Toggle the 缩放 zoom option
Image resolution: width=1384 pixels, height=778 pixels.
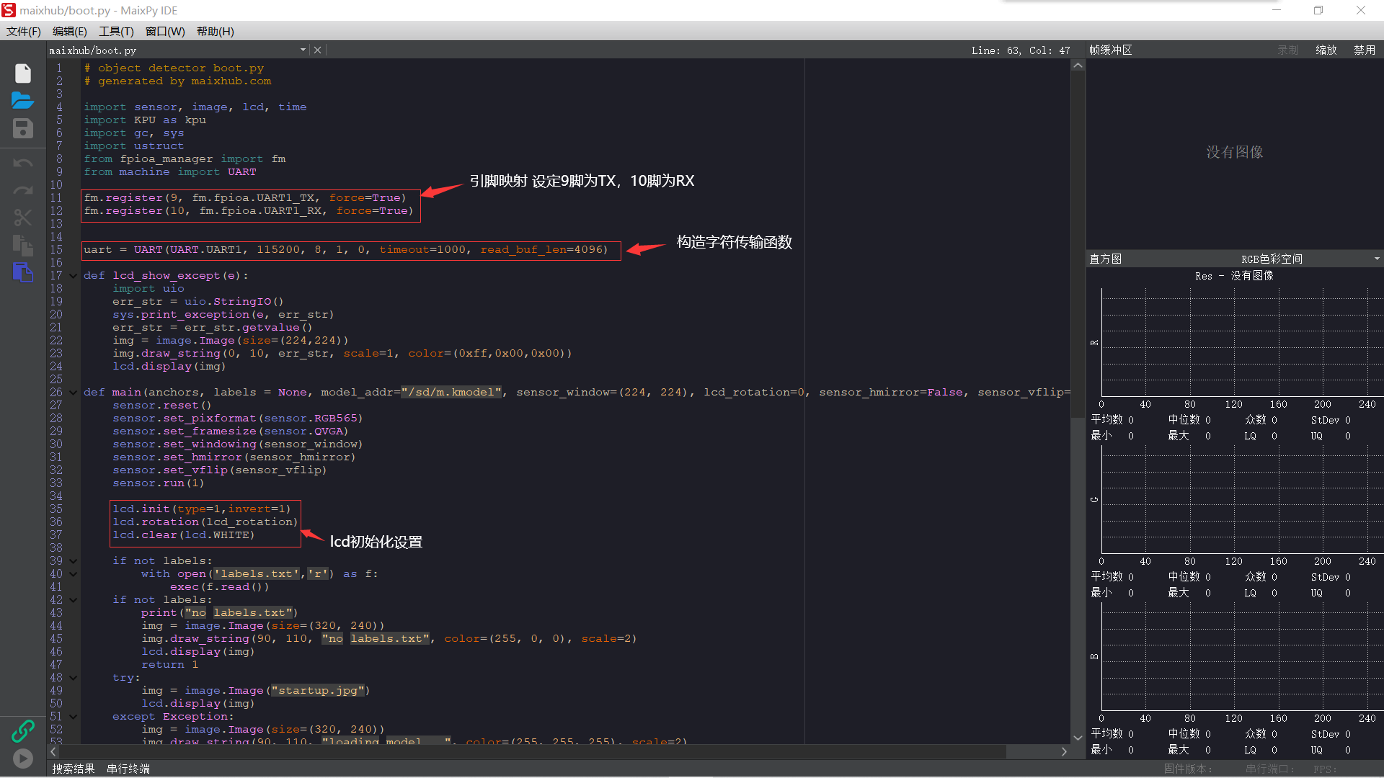1326,50
